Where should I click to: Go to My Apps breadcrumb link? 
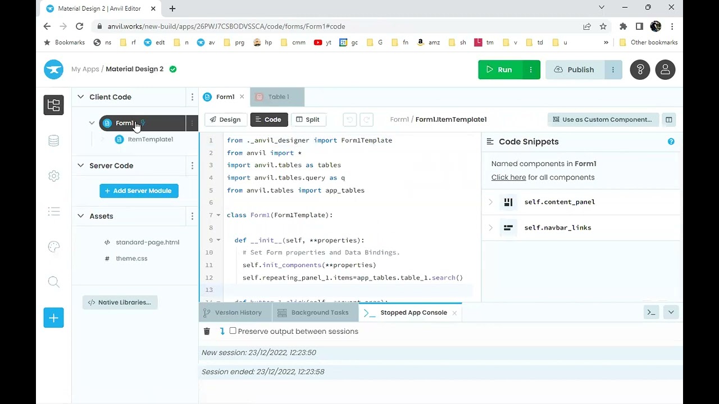[85, 69]
